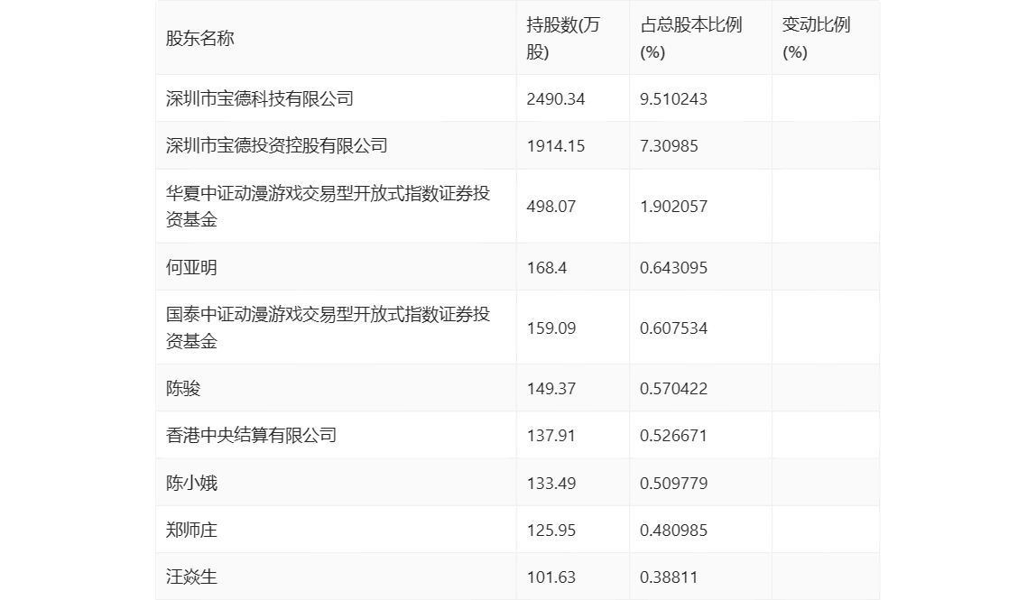Select the ratio value 0.509779

click(673, 483)
